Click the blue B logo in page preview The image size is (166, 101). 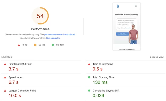118,6
